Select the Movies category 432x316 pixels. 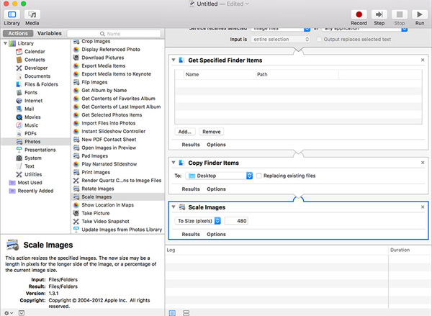(x=32, y=117)
